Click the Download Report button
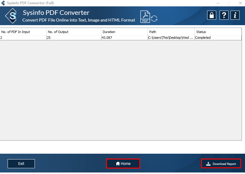Image resolution: width=245 pixels, height=174 pixels. pyautogui.click(x=221, y=164)
